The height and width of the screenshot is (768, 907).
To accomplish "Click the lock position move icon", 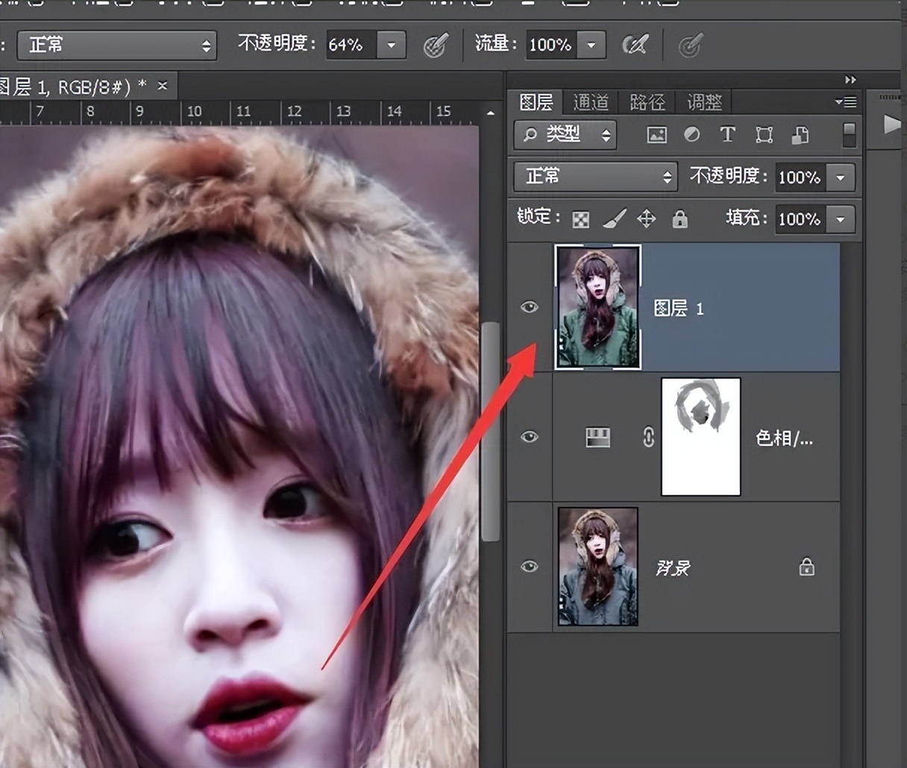I will pos(646,218).
